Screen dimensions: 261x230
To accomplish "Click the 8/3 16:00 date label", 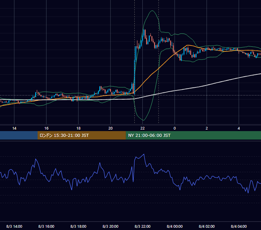I will point(46,226).
